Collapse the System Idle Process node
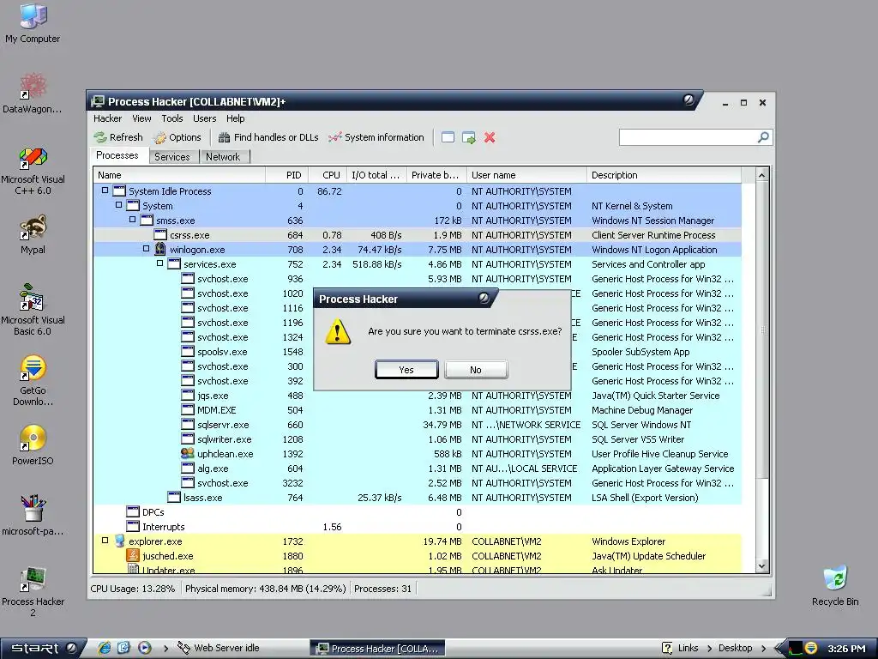 (x=105, y=190)
